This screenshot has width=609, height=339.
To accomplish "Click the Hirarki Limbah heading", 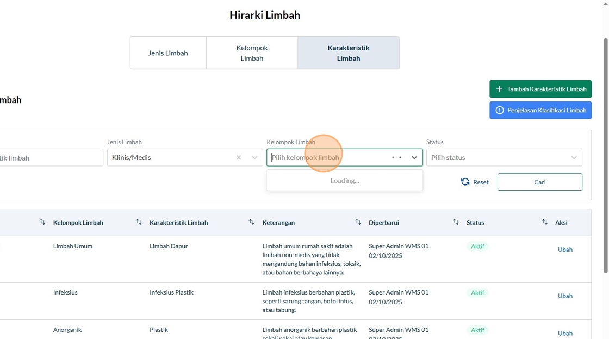I will 265,15.
